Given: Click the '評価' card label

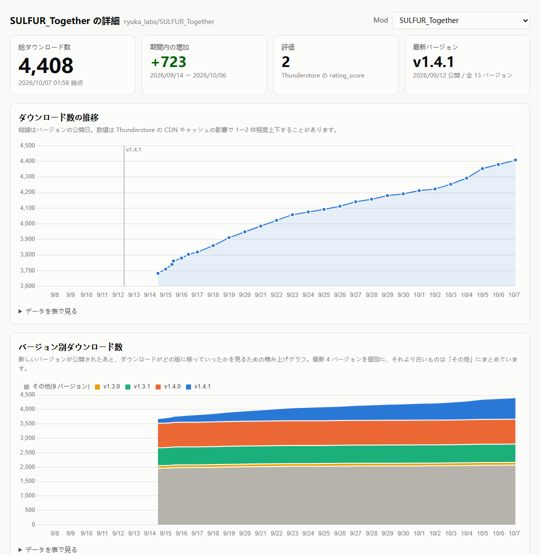Looking at the screenshot, I should click(x=288, y=47).
